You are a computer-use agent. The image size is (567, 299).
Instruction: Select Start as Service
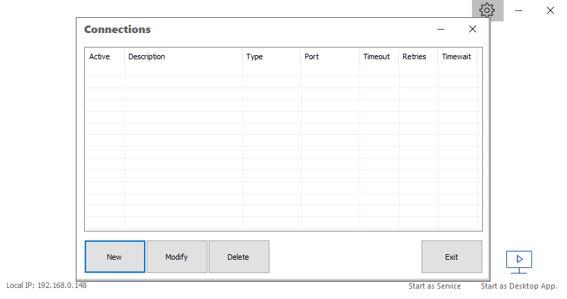click(x=434, y=286)
